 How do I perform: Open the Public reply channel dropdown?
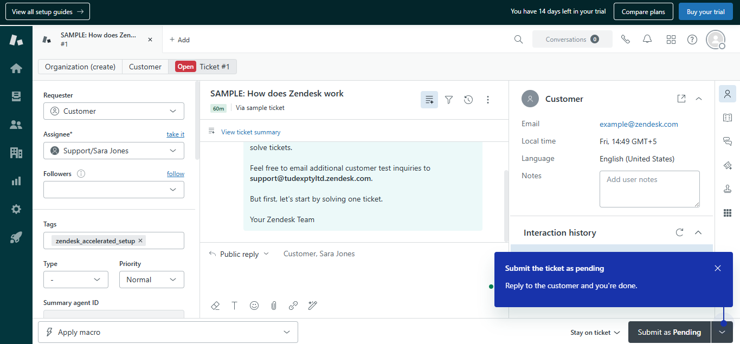click(x=239, y=254)
